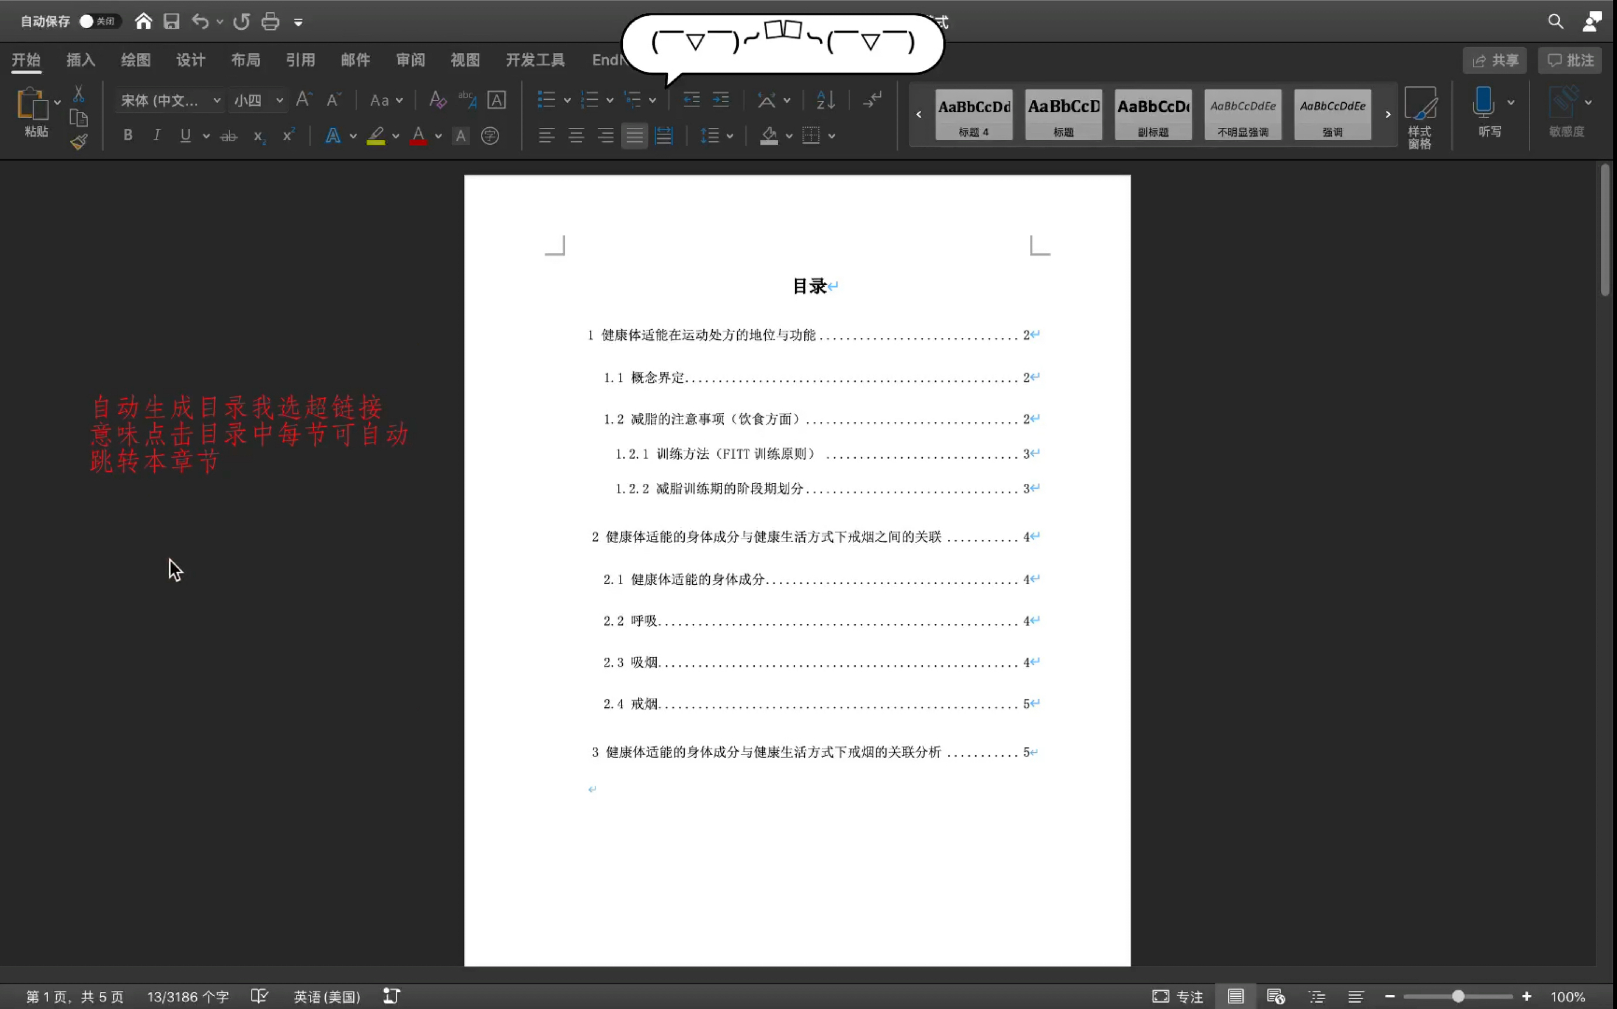Click the zoom slider handle
Image resolution: width=1617 pixels, height=1009 pixels.
(1458, 996)
